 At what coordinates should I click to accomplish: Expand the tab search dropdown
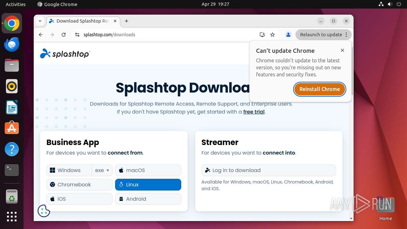[40, 21]
